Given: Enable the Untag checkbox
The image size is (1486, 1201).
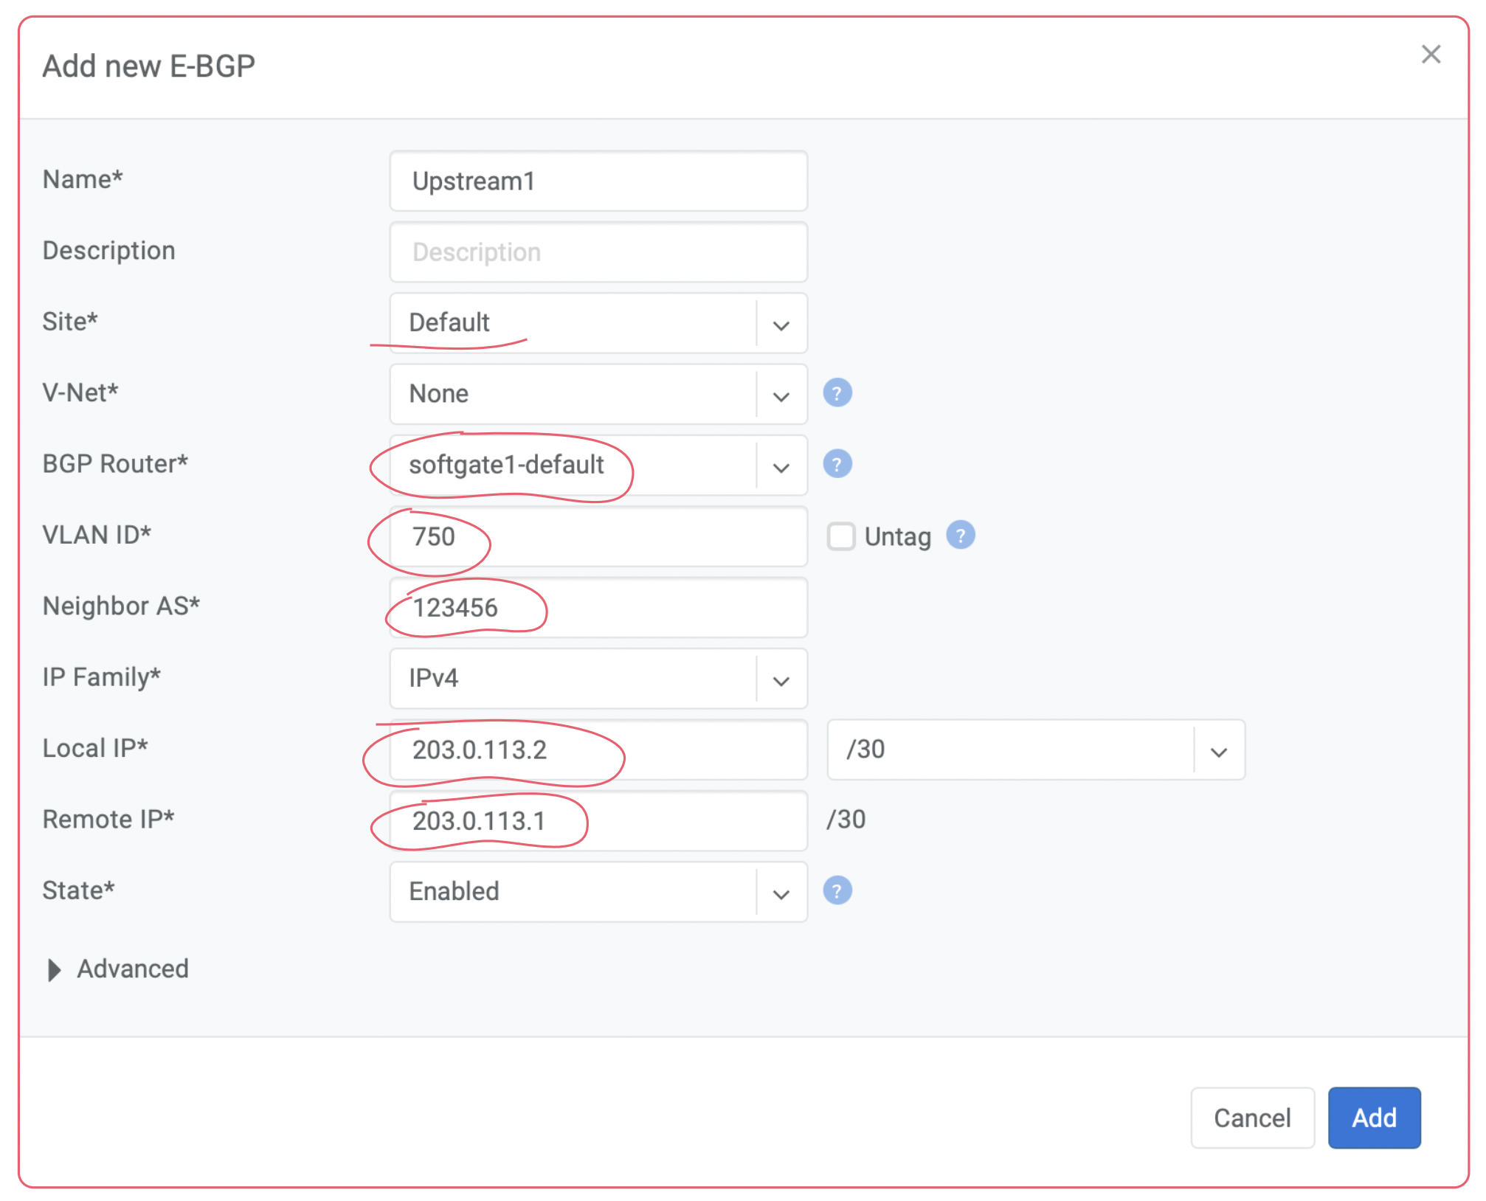Looking at the screenshot, I should [840, 536].
